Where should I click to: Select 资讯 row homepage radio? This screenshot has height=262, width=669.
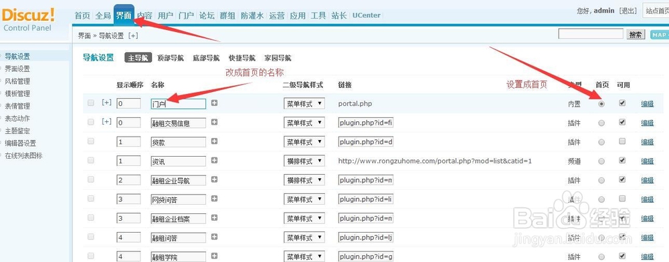[601, 161]
